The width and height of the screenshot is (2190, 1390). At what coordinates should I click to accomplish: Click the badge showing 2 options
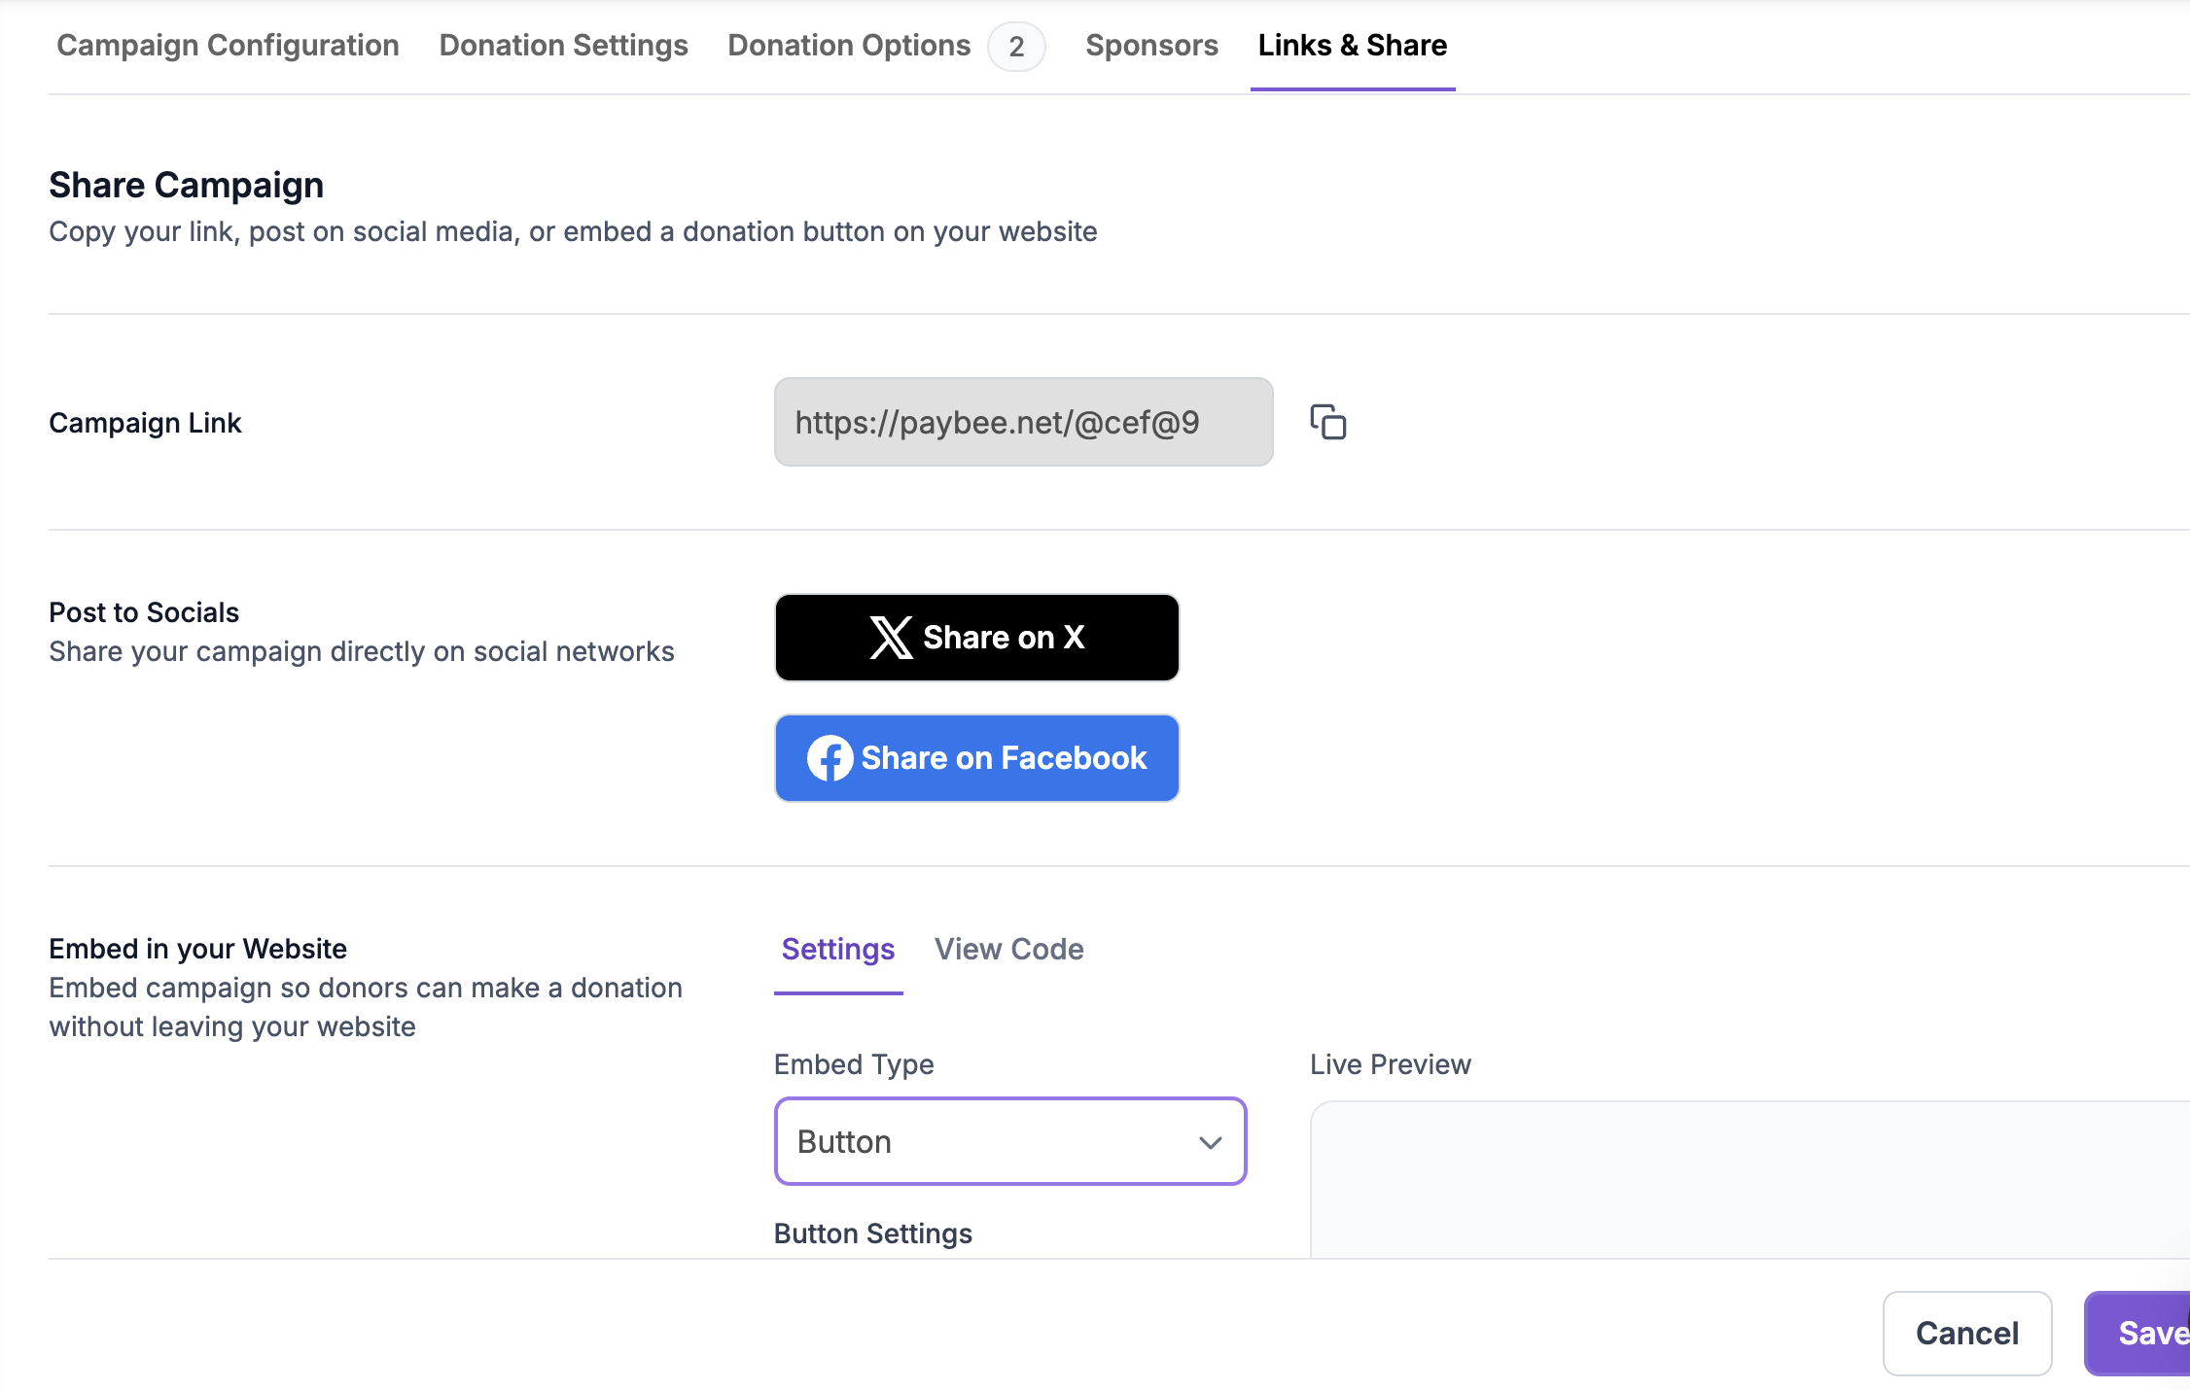(1016, 47)
